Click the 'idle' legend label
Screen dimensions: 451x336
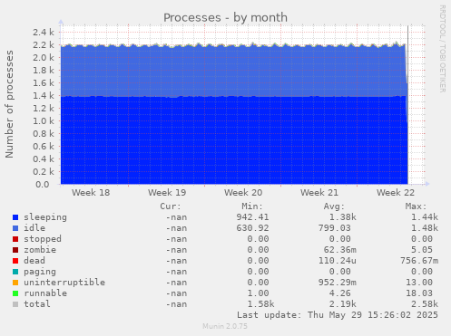tap(34, 228)
